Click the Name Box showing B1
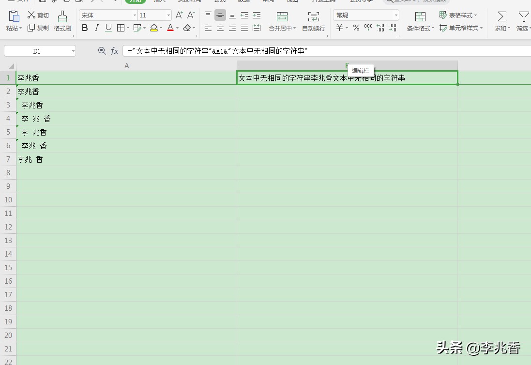The height and width of the screenshot is (365, 531). pyautogui.click(x=37, y=51)
